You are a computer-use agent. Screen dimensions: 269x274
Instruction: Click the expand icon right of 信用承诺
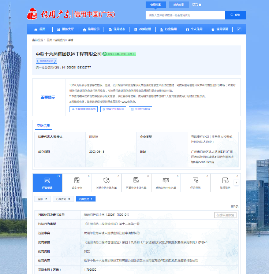click(x=239, y=29)
